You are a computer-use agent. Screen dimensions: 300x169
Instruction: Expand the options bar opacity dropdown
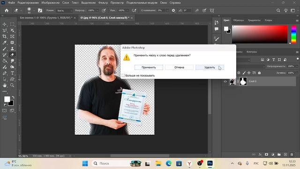coord(97,10)
